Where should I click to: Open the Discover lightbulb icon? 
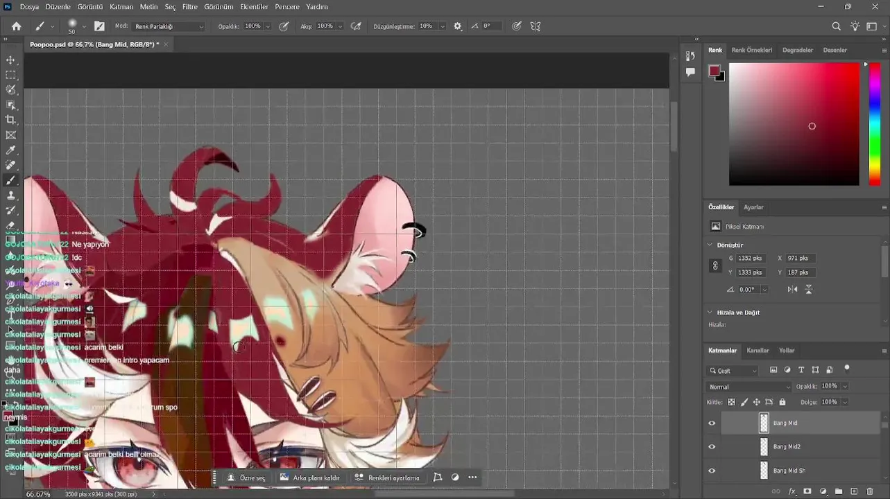pos(855,26)
